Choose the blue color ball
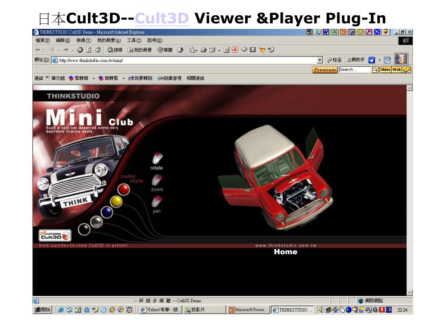This screenshot has width=435, height=326. pyautogui.click(x=107, y=212)
